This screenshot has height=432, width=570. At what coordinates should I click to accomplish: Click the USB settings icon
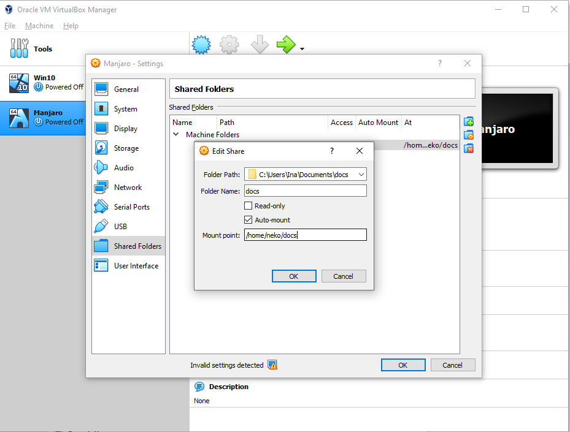coord(101,226)
